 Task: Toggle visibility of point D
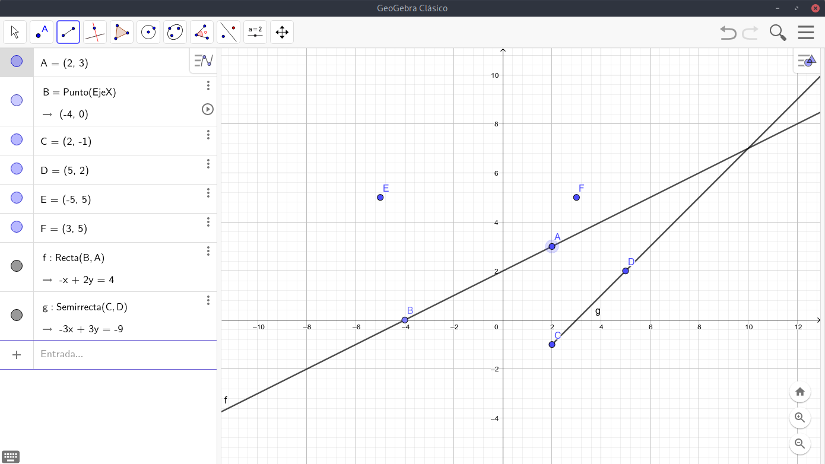[17, 169]
